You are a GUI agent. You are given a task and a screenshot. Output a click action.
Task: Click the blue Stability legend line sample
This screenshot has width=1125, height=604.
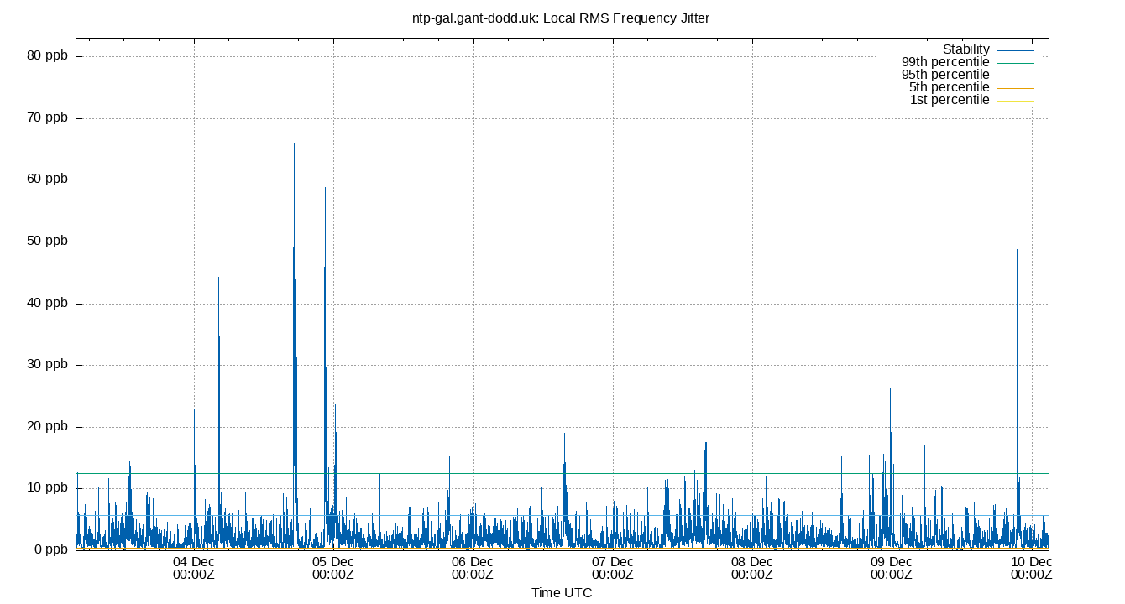pos(1015,49)
